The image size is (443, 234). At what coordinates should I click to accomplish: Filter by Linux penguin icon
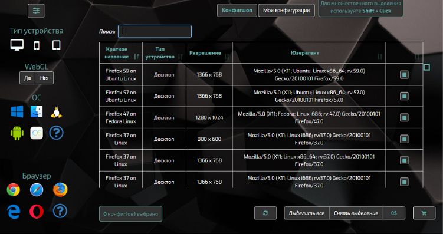click(57, 112)
